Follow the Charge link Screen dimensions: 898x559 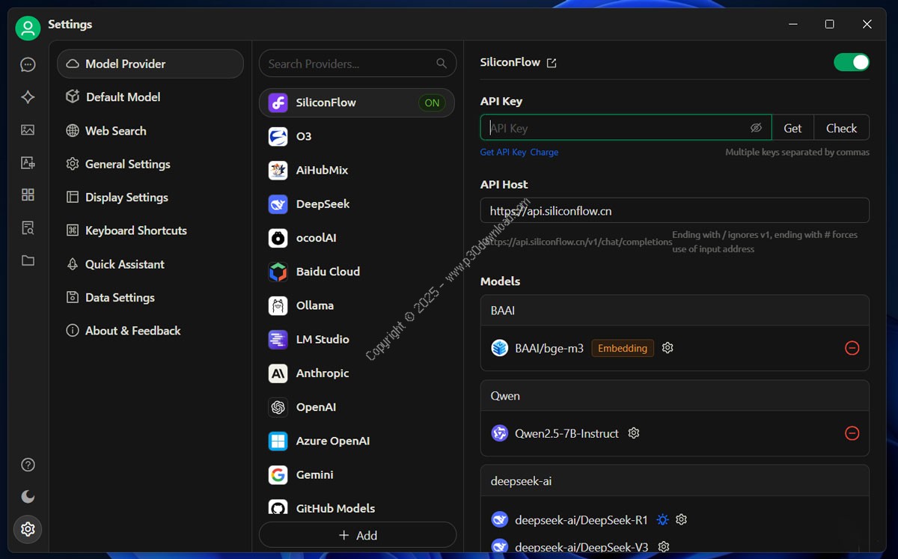pos(544,152)
